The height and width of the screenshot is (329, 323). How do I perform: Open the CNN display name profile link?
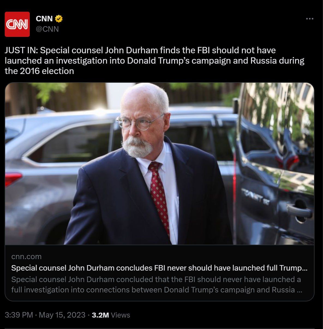(44, 19)
